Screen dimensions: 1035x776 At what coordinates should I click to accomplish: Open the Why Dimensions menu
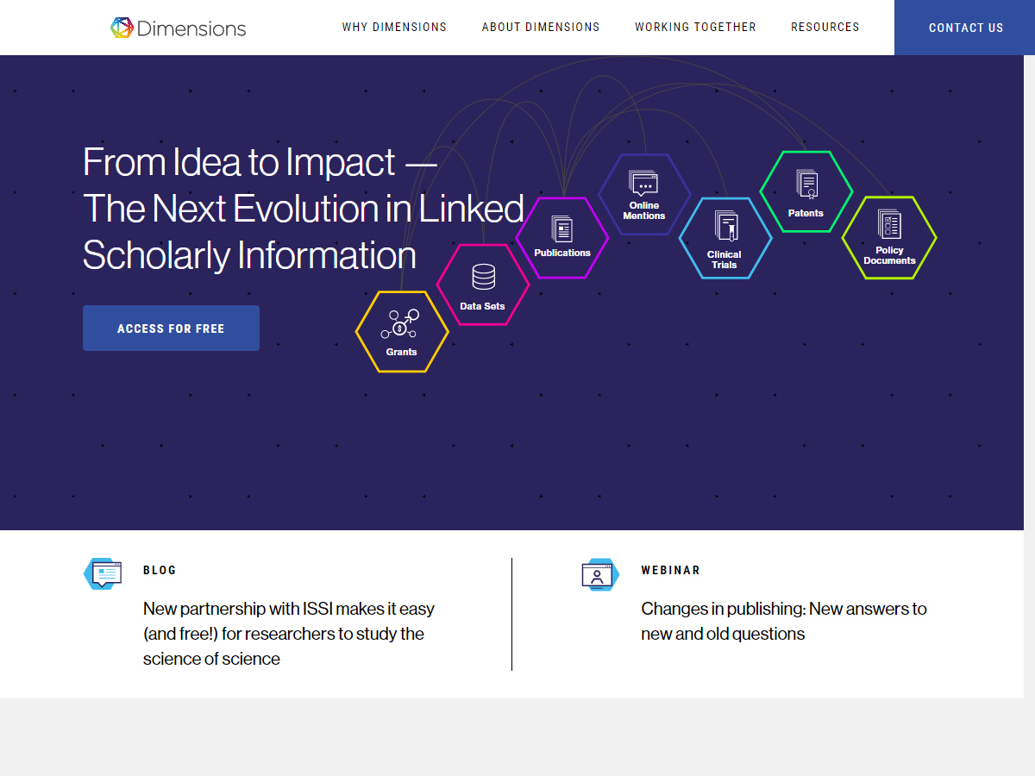coord(394,28)
